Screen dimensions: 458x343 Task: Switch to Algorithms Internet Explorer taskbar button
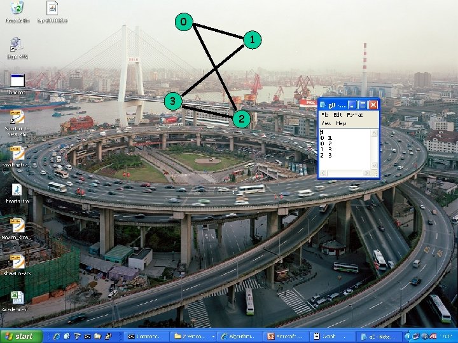[241, 337]
